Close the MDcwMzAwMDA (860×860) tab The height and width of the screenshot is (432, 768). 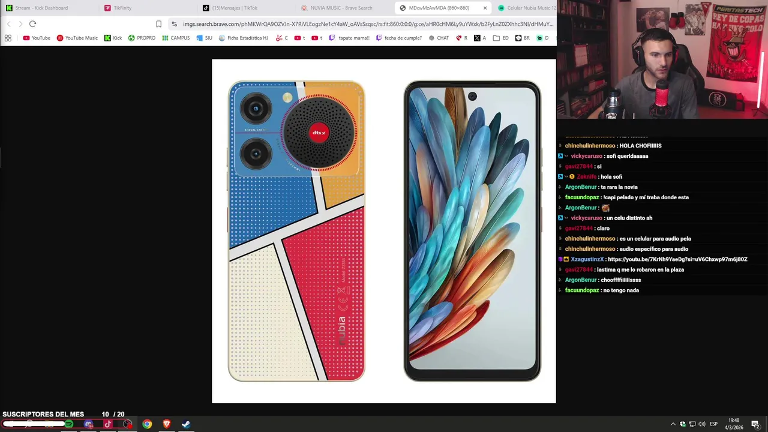coord(485,8)
